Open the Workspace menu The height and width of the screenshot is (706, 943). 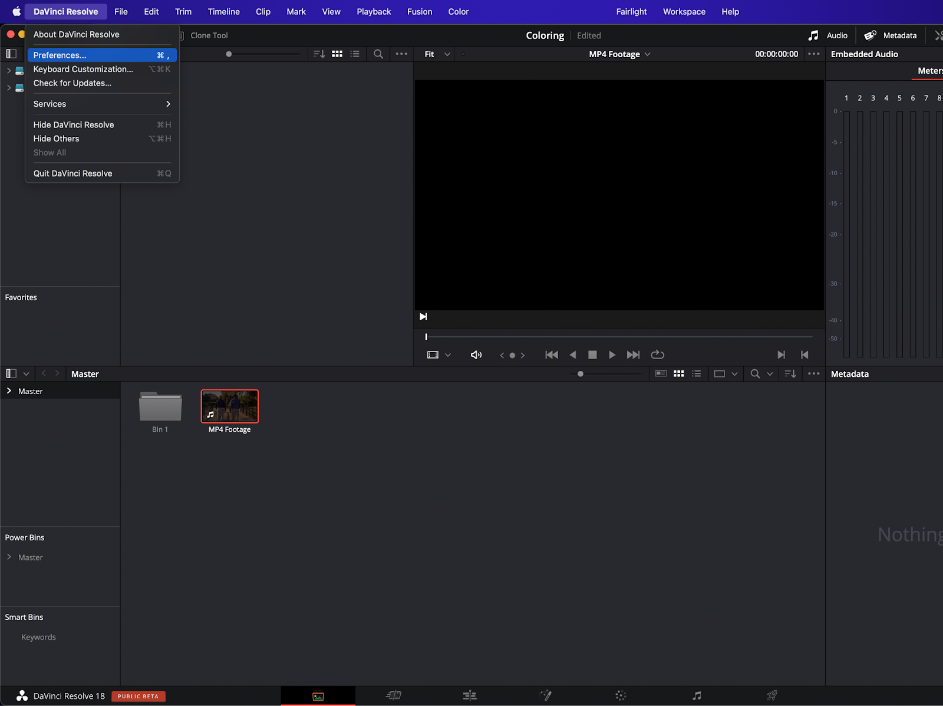click(x=684, y=12)
